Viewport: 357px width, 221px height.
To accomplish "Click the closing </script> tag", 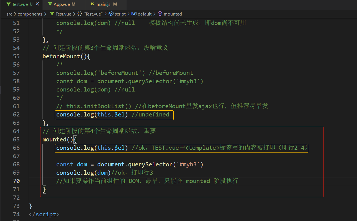I will click(44, 214).
